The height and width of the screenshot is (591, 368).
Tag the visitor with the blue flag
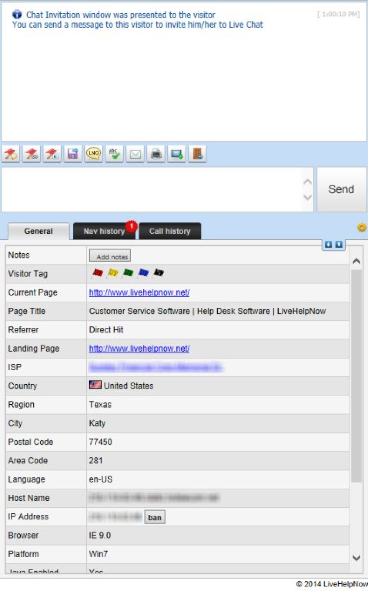click(x=143, y=273)
